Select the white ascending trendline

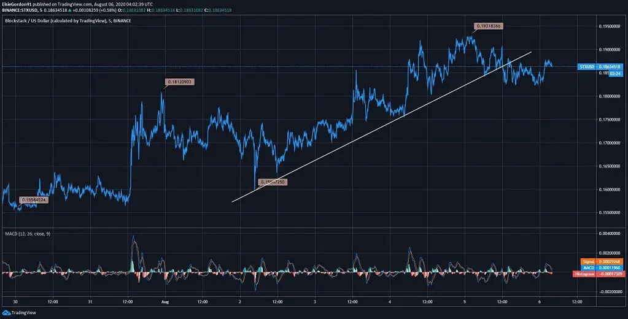tap(382, 126)
